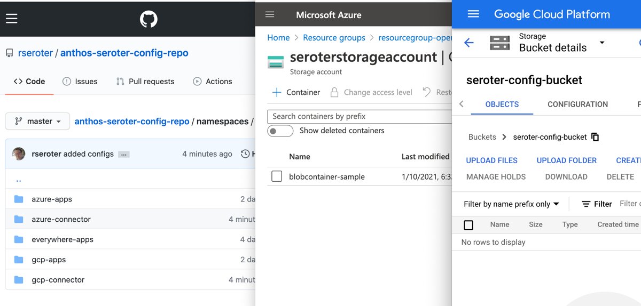Open the azure-connector folder

click(61, 220)
